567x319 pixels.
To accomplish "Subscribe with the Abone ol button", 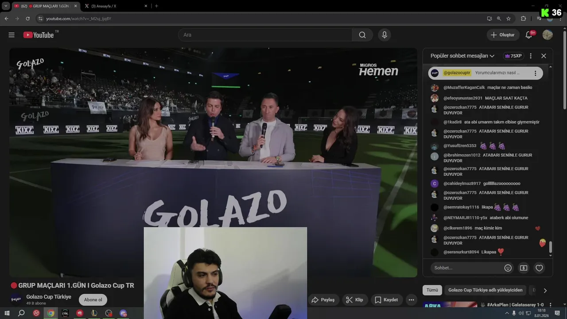I will point(93,300).
